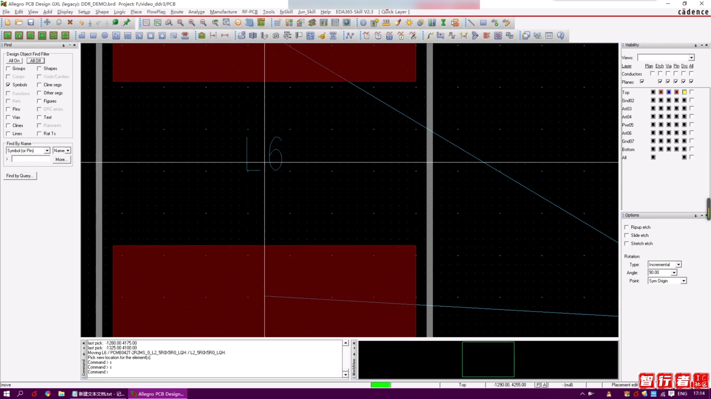Open the Display menu
This screenshot has width=711, height=399.
(x=65, y=12)
